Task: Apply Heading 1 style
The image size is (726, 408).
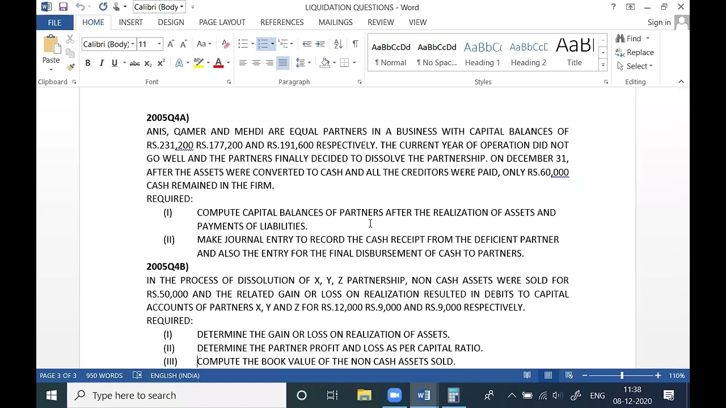Action: 483,53
